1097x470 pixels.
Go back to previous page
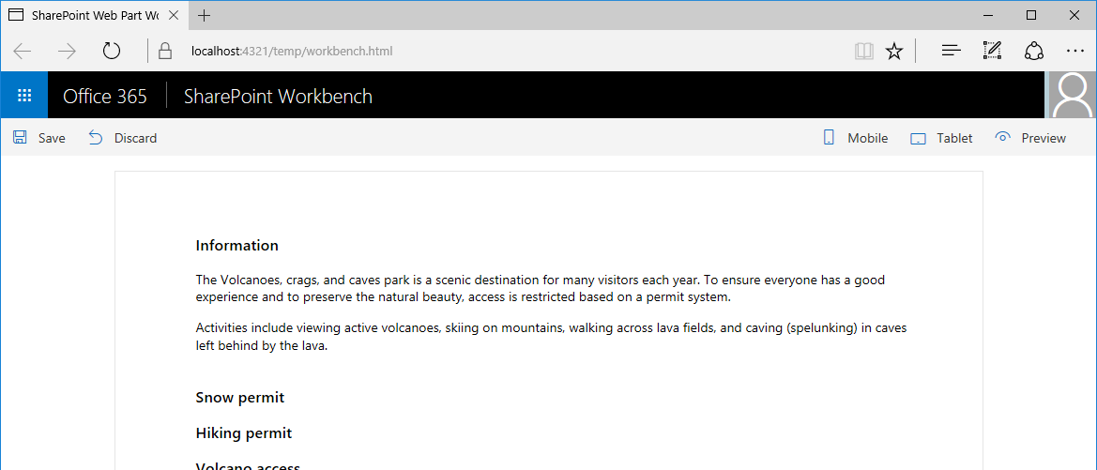(23, 51)
